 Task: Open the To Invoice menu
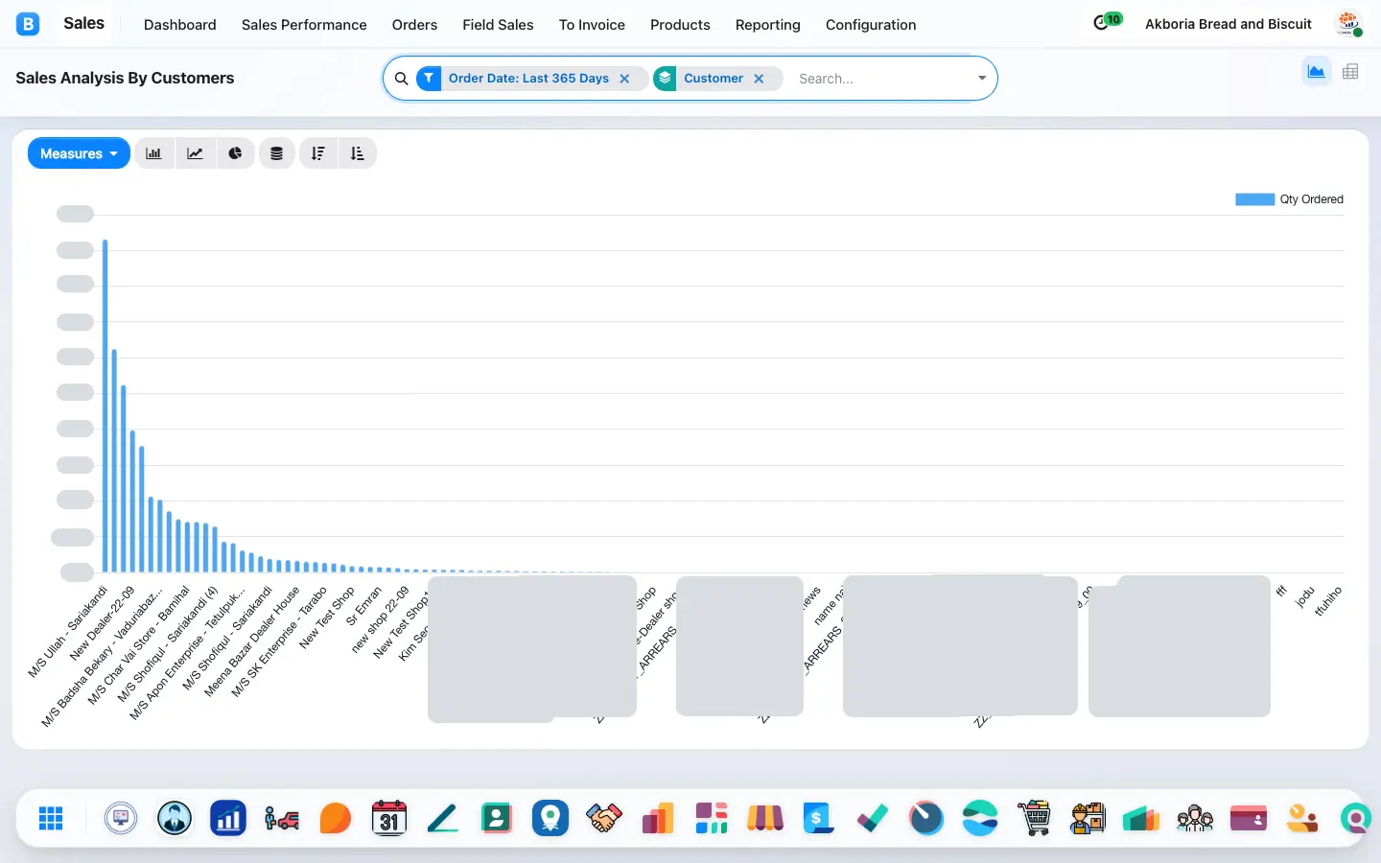pyautogui.click(x=592, y=25)
